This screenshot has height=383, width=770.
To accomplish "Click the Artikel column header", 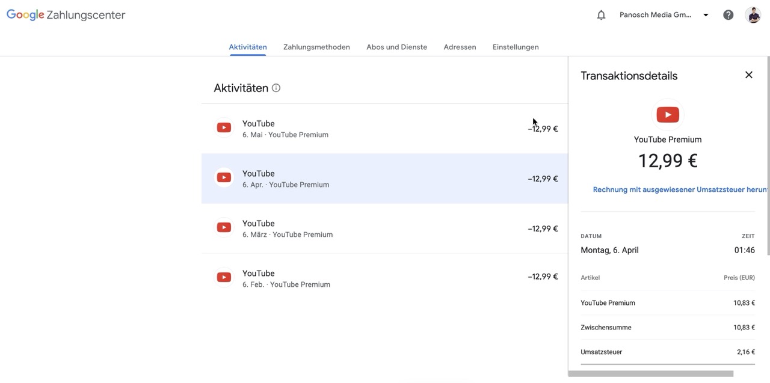I will [x=590, y=278].
